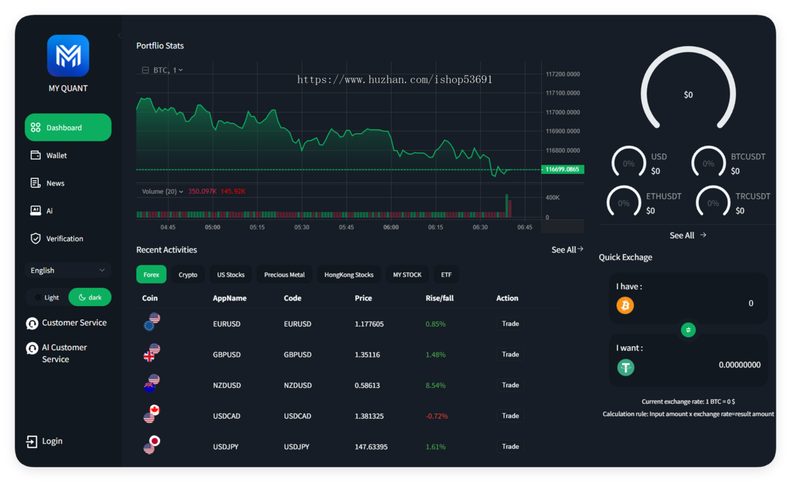Click the Customer Service headset icon
The image size is (791, 482).
[x=32, y=323]
